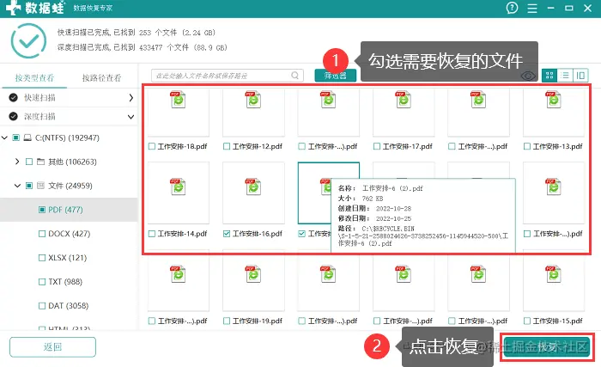Click the 工作安排-15.pdf file name
Image resolution: width=601 pixels, height=367 pixels.
(558, 321)
